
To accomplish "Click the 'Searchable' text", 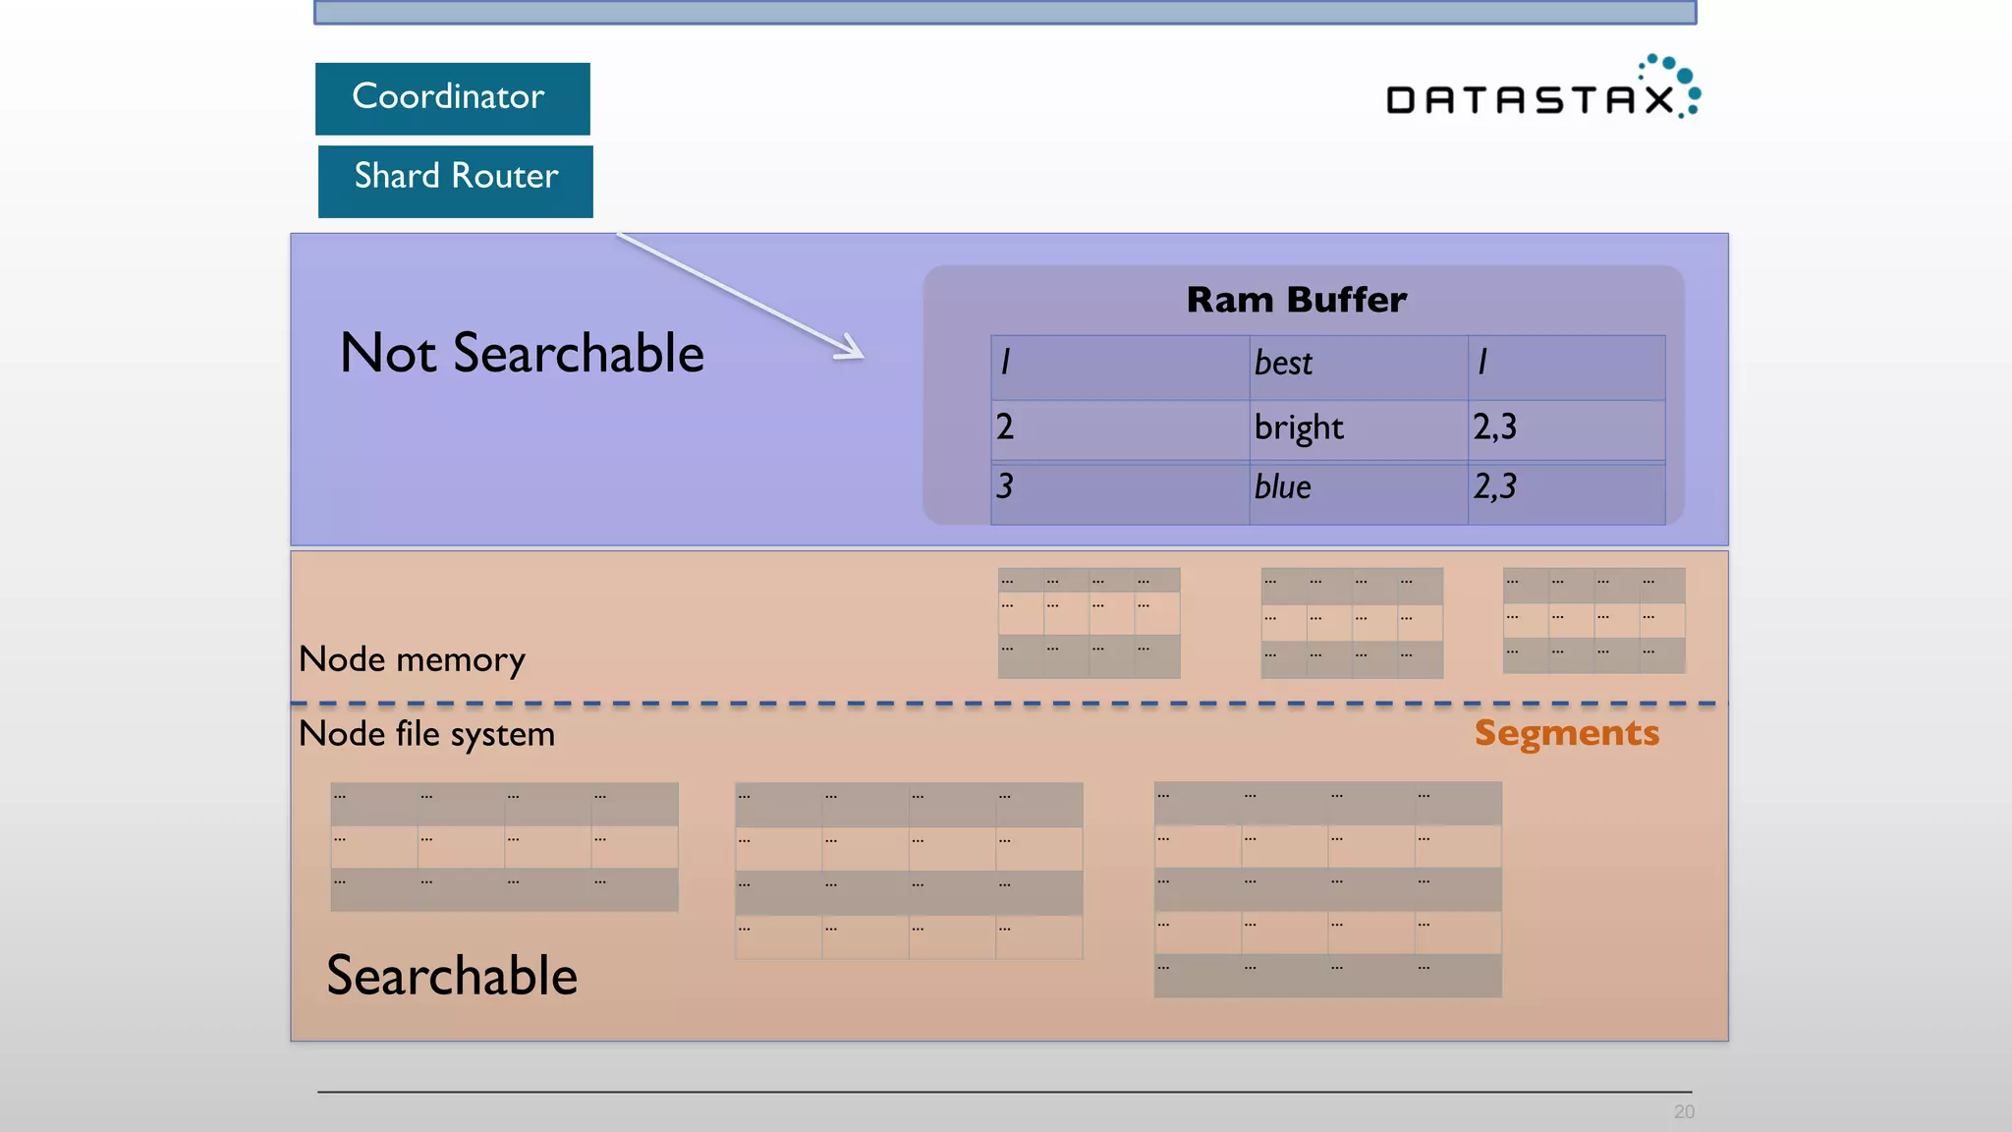I will pyautogui.click(x=452, y=976).
